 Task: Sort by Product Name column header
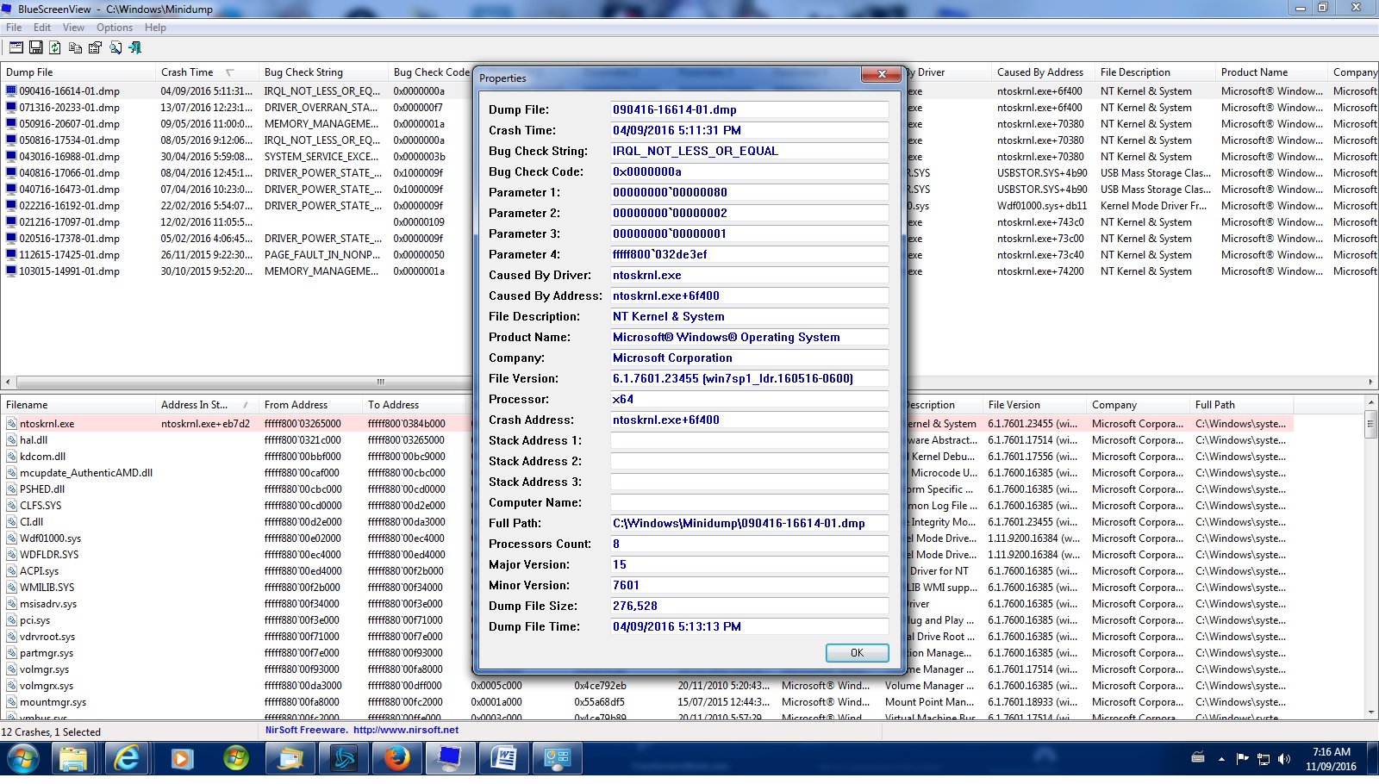click(x=1271, y=72)
